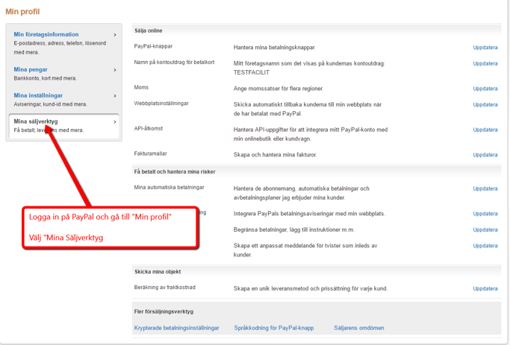Open Säljarens omdömen link
This screenshot has height=345, width=510.
coord(359,328)
